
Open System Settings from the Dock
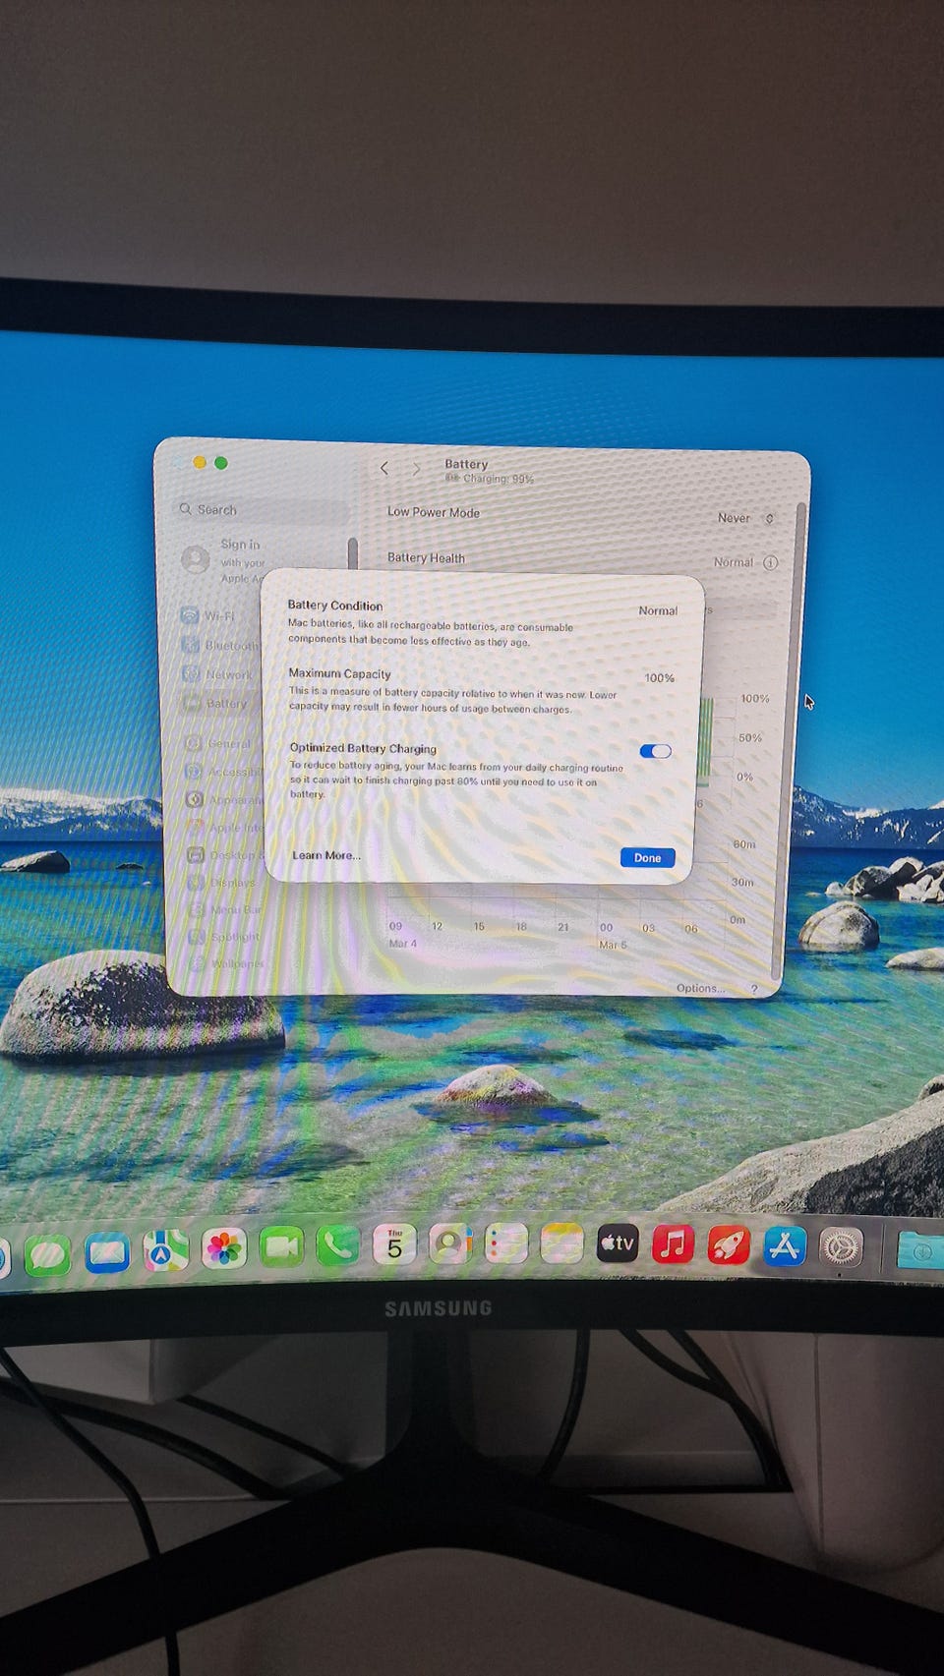(x=841, y=1248)
